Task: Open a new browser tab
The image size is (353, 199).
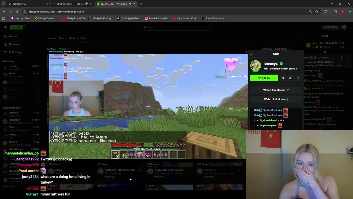Action: [141, 4]
